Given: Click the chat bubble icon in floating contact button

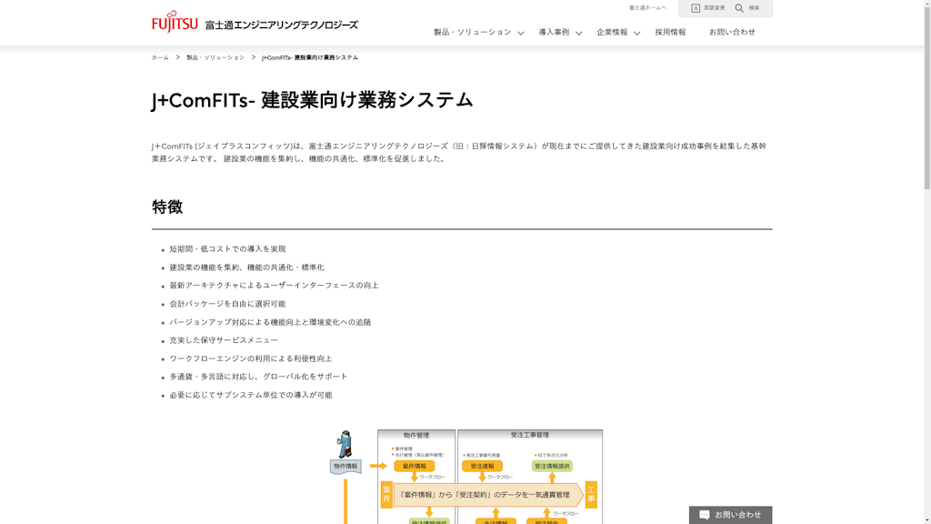Looking at the screenshot, I should coord(704,515).
